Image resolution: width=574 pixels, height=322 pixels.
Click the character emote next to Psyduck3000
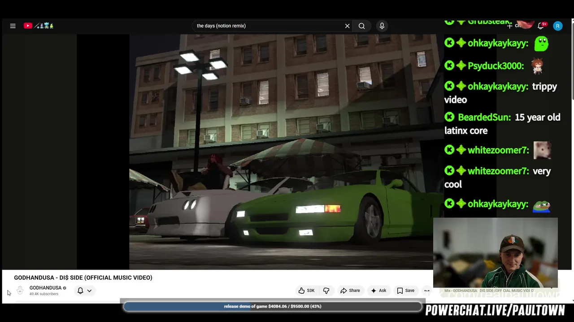[x=537, y=66]
